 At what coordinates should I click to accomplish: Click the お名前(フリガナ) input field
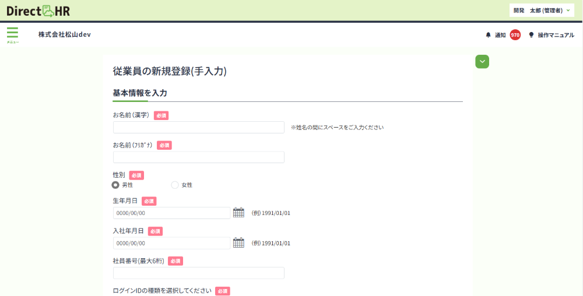click(198, 157)
